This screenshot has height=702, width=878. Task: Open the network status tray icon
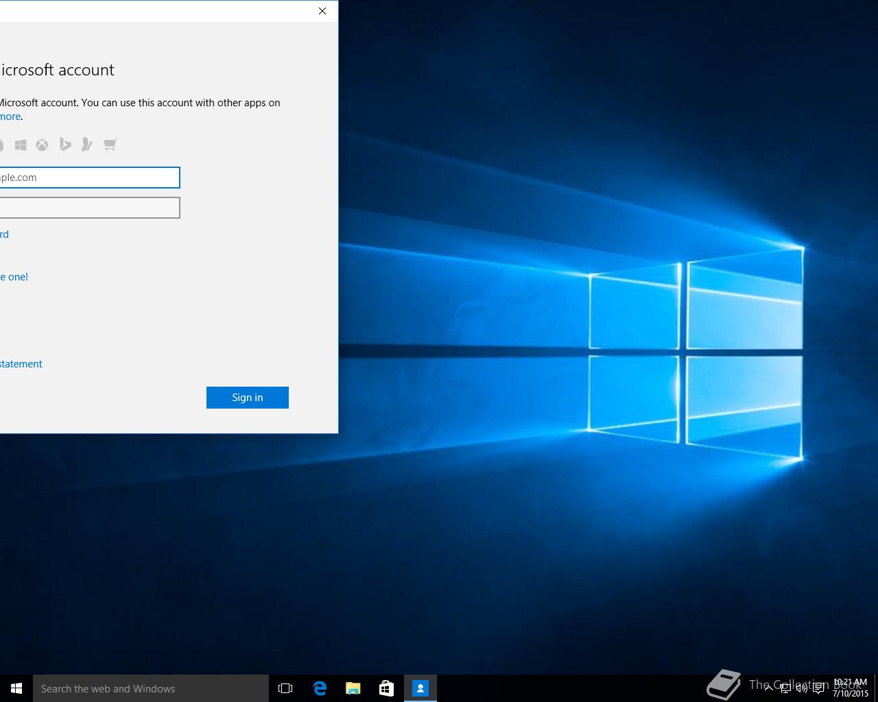(x=785, y=688)
